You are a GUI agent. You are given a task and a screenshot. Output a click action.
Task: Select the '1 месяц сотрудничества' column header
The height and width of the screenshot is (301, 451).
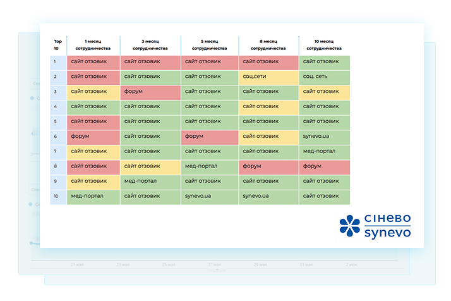tap(93, 44)
